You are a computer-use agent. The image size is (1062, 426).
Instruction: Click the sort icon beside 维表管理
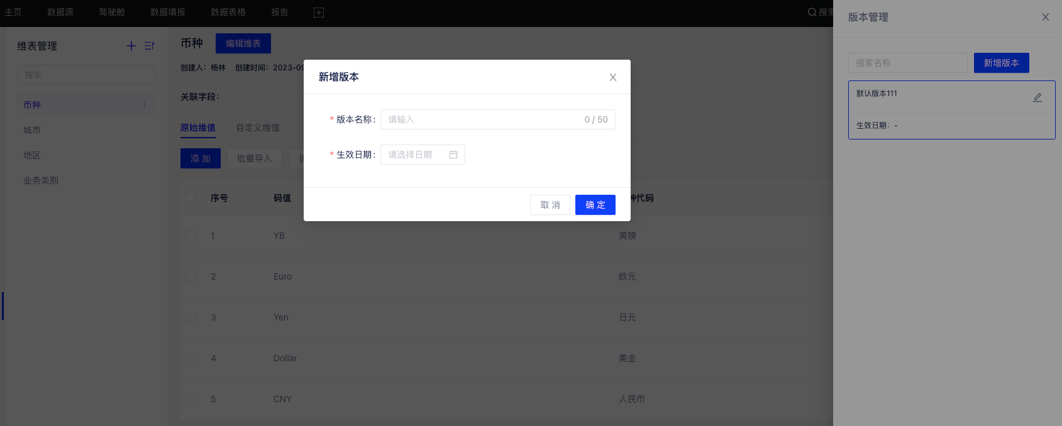[149, 46]
